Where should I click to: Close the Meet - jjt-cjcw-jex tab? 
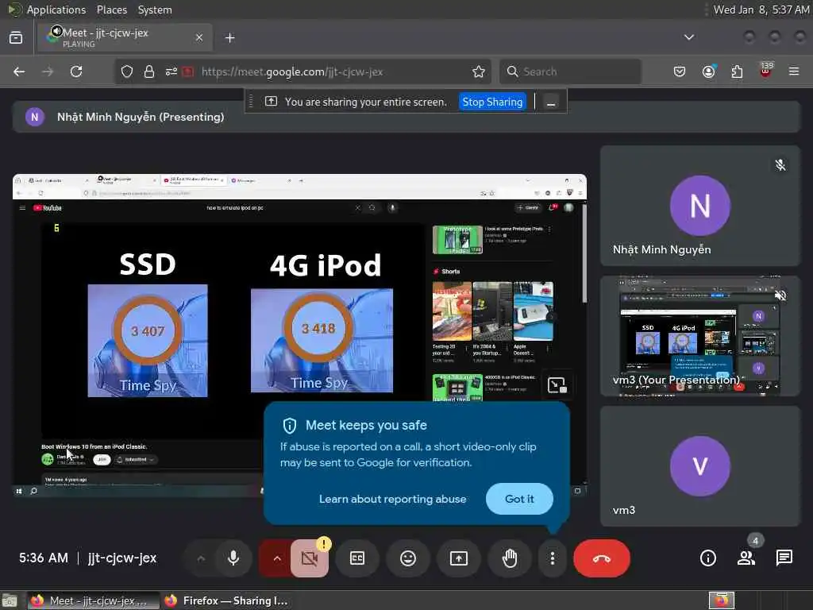point(199,37)
